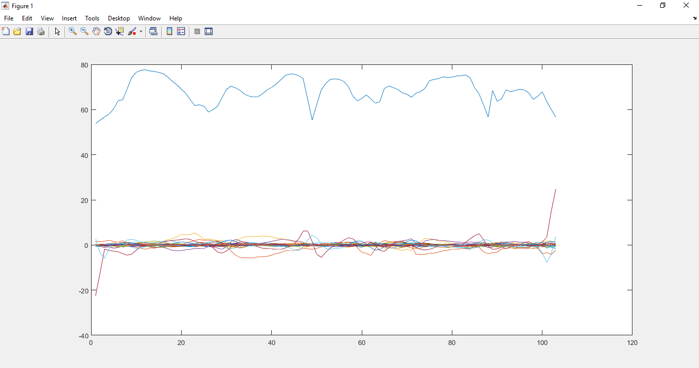Insert a legend via toolbar icon
Viewport: 699px width, 368px height.
[x=181, y=31]
